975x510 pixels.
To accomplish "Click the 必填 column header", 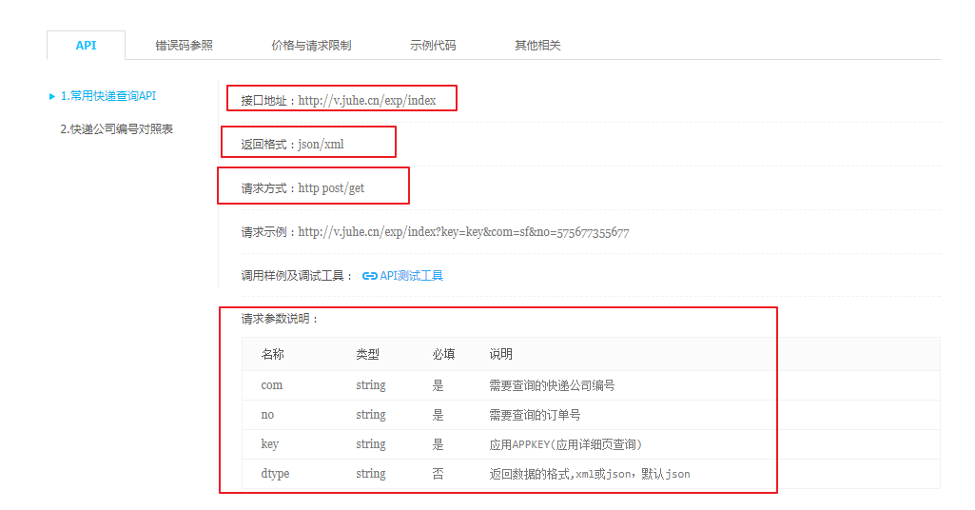I will [x=442, y=354].
